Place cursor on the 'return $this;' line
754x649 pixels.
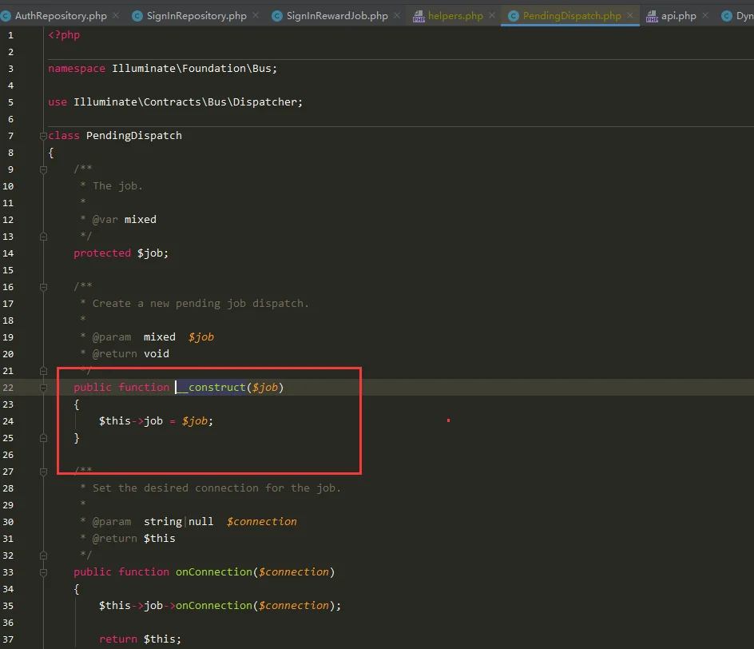(140, 639)
